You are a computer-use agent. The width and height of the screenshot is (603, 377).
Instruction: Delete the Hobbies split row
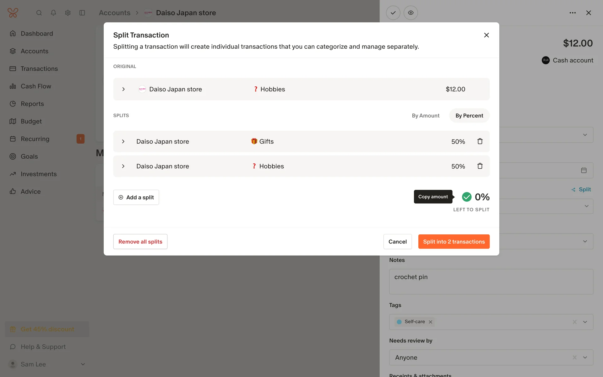[480, 166]
